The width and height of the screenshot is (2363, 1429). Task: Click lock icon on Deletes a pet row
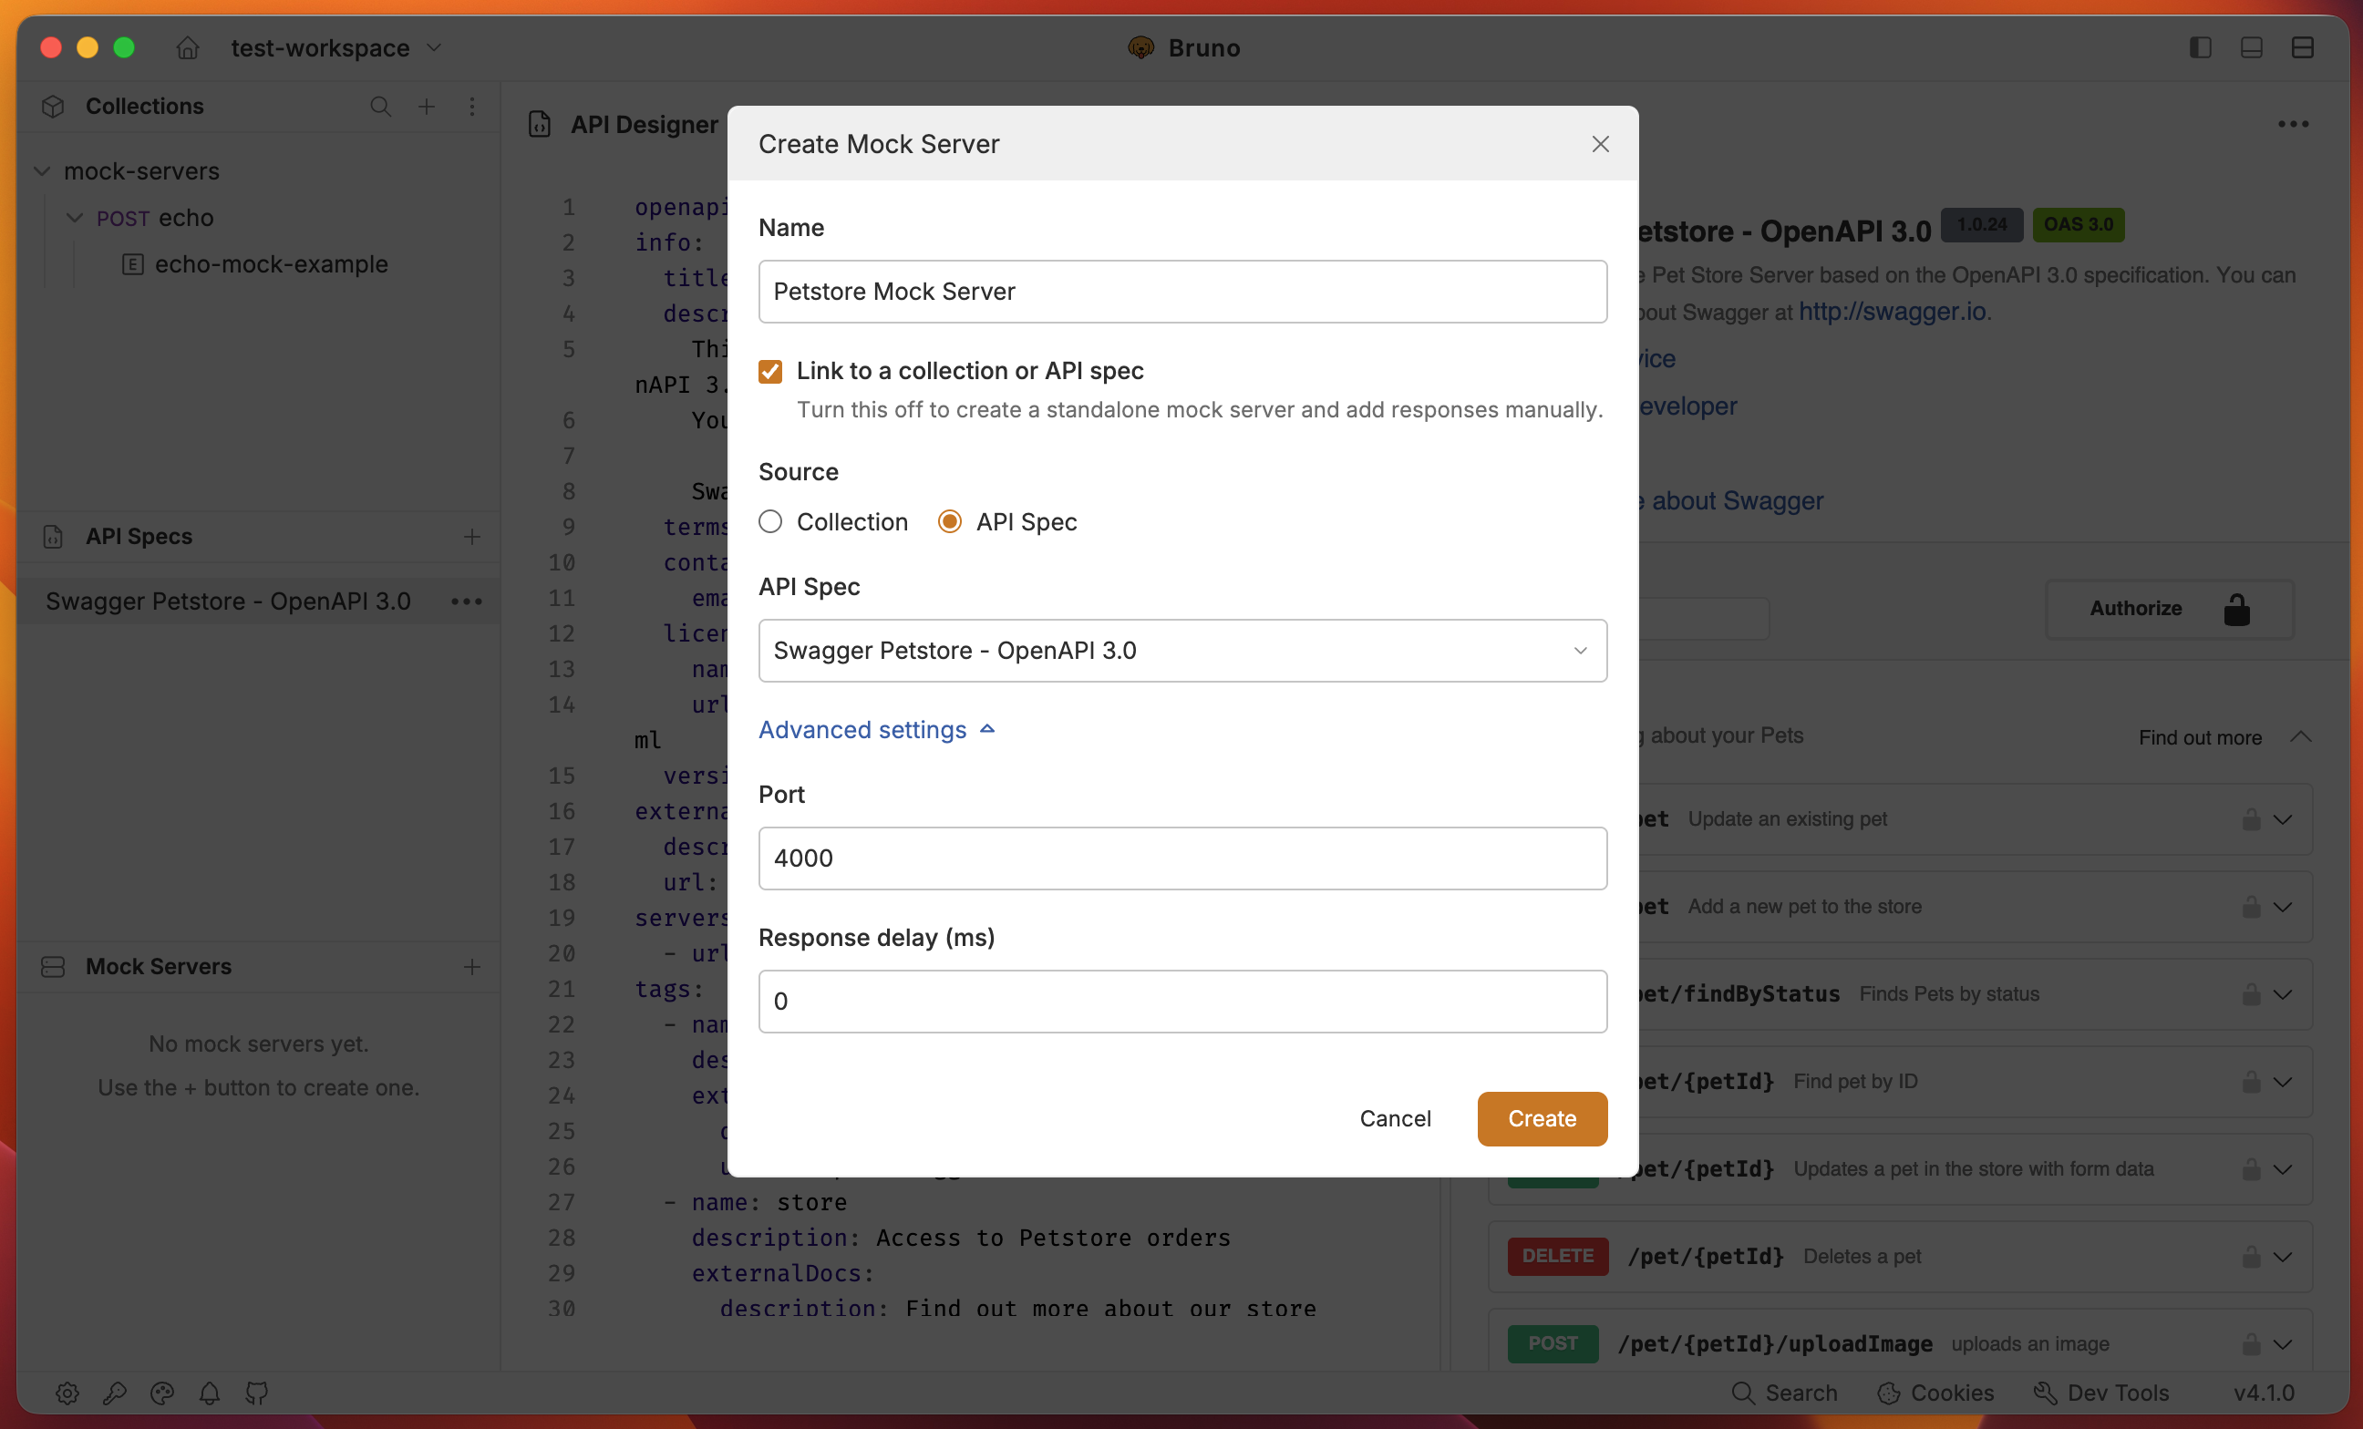point(2250,1256)
